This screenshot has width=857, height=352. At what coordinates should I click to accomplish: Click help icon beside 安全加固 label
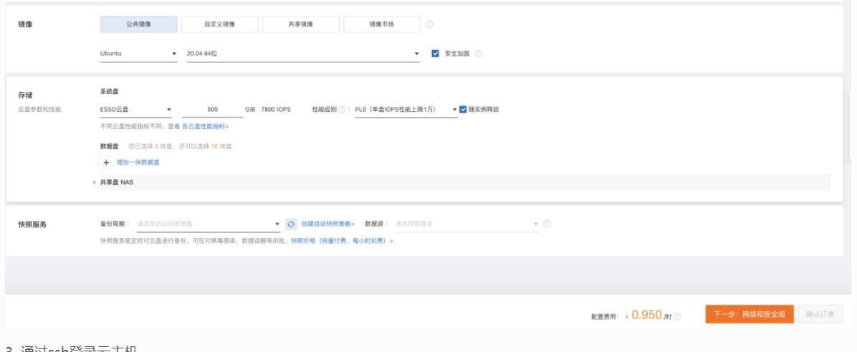[x=479, y=54]
